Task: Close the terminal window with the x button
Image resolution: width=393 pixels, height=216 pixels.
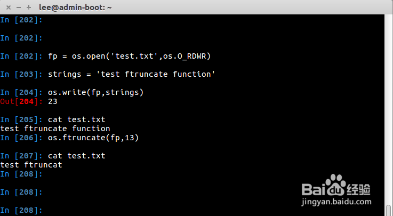Action: (x=9, y=7)
